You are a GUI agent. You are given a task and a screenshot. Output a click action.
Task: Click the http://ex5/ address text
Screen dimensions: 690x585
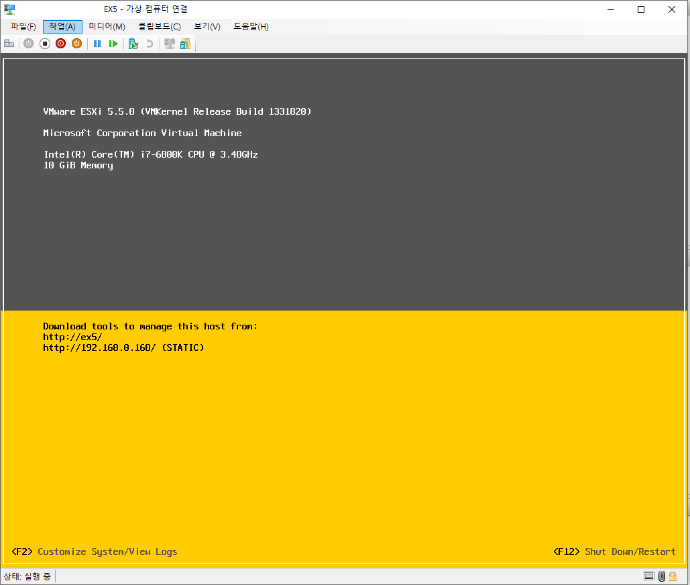tap(72, 337)
